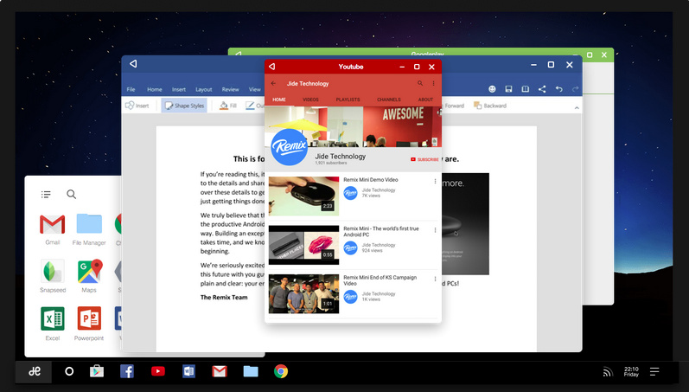The image size is (689, 392).
Task: Open reading view book icon in Word
Action: [525, 89]
